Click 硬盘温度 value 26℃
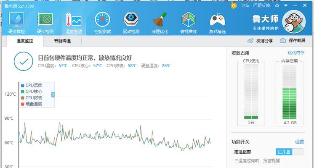Image resolution: width=314 pixels, height=168 pixels. [x=166, y=66]
